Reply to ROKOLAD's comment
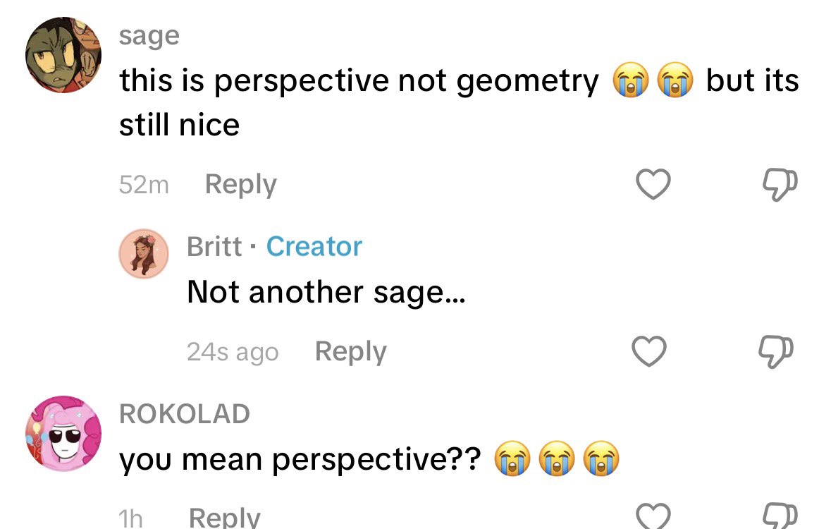The image size is (831, 529). (x=225, y=517)
